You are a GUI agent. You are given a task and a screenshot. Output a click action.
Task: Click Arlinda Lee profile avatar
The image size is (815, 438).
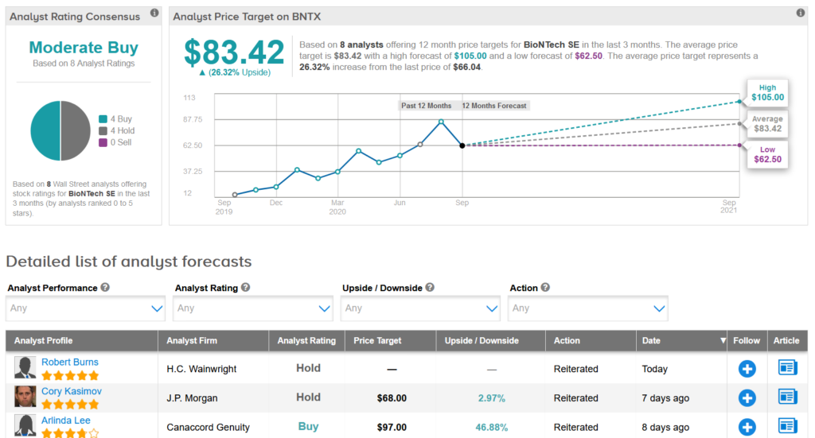pyautogui.click(x=25, y=425)
